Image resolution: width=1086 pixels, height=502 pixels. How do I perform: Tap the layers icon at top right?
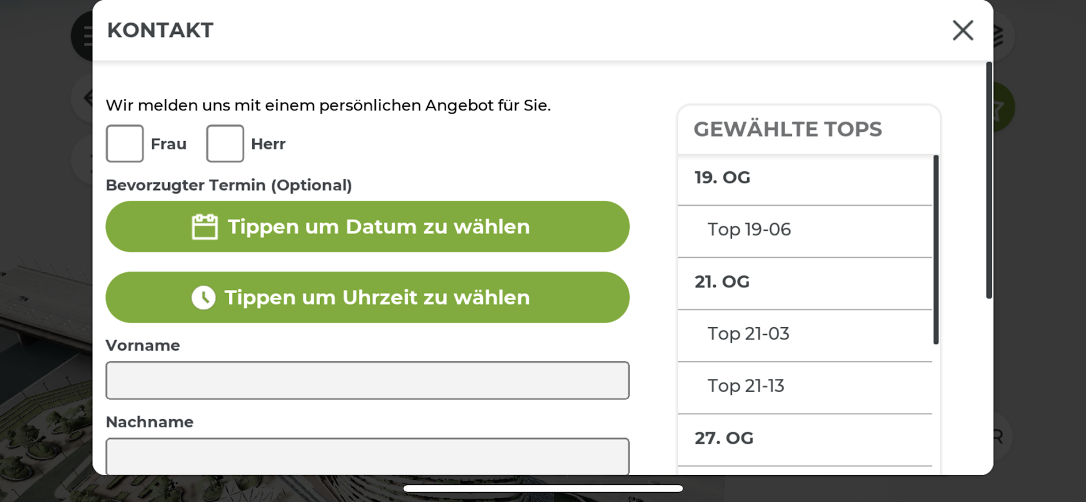(999, 35)
